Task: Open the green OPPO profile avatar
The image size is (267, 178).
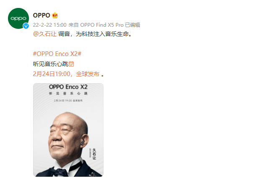Action: (18, 18)
